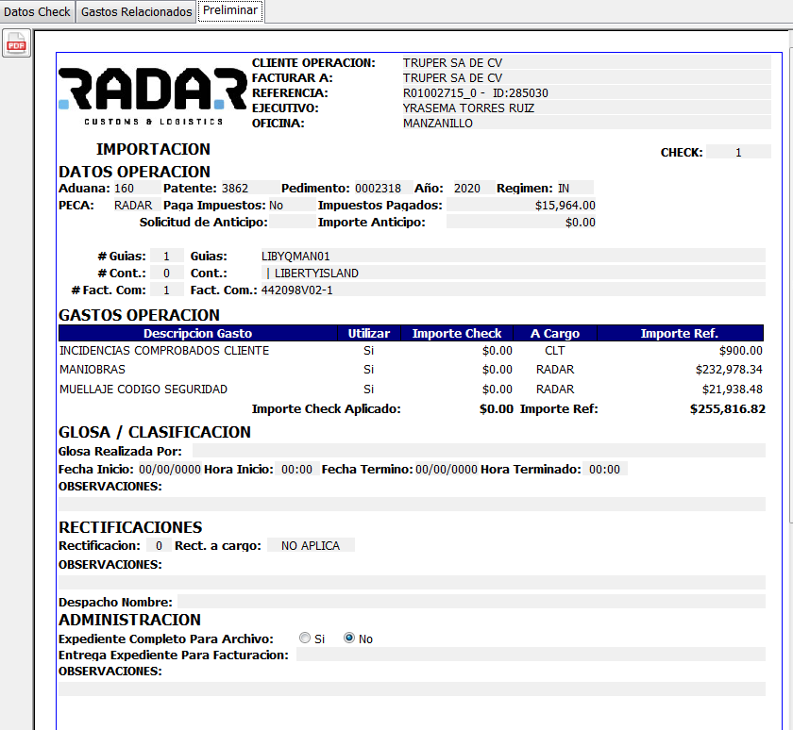Click the REFERENCIA value R01002715_0
793x730 pixels.
(x=586, y=93)
